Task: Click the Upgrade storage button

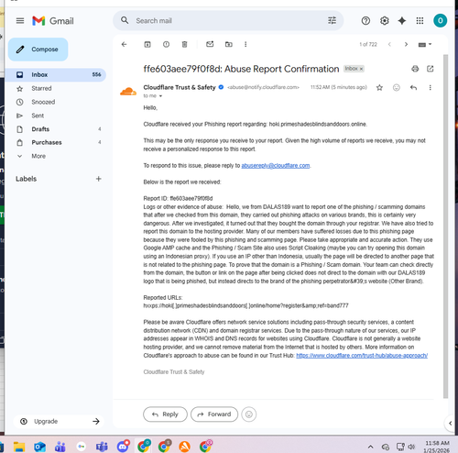Action: (x=59, y=421)
